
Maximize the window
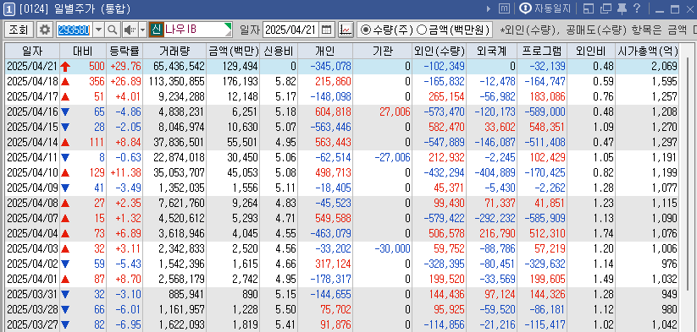click(675, 8)
